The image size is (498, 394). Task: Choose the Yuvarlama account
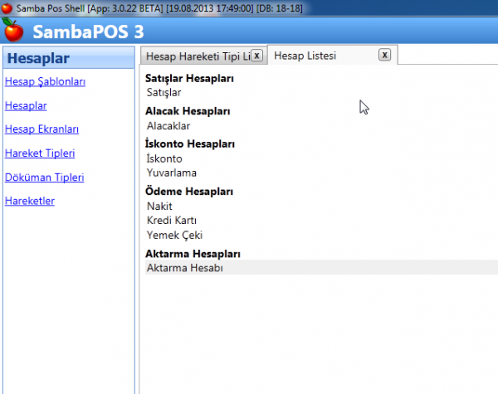[x=171, y=173]
